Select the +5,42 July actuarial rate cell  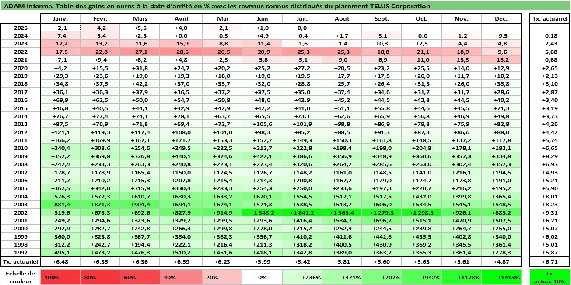pyautogui.click(x=302, y=262)
